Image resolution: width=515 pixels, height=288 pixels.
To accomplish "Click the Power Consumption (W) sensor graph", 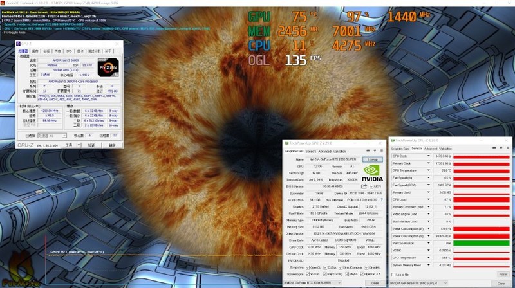I will pos(482,229).
